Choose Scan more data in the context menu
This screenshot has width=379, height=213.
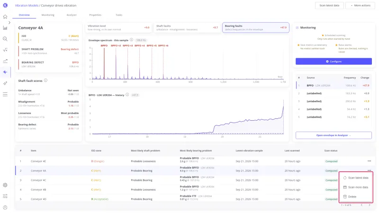(x=356, y=187)
